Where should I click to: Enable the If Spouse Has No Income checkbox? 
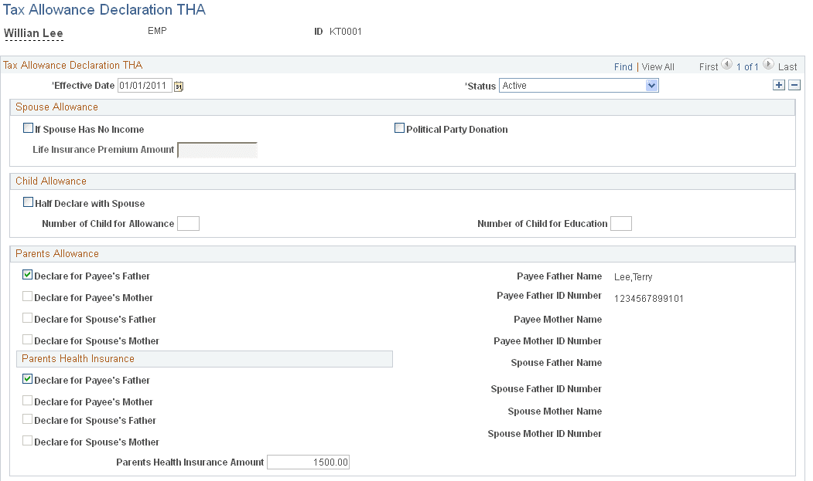point(28,128)
